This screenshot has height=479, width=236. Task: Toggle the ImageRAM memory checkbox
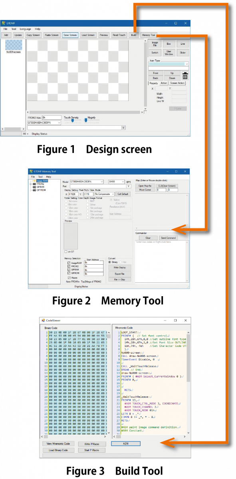tap(69, 263)
